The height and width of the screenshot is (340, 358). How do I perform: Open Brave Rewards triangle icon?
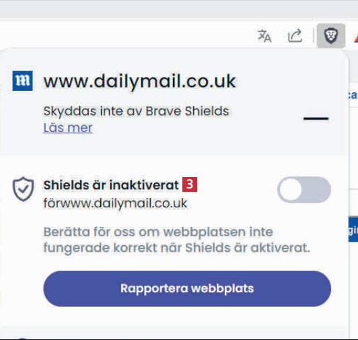pyautogui.click(x=356, y=38)
